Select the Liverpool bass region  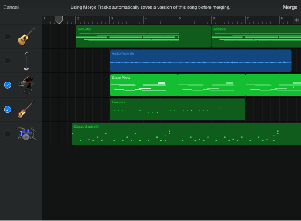178,109
